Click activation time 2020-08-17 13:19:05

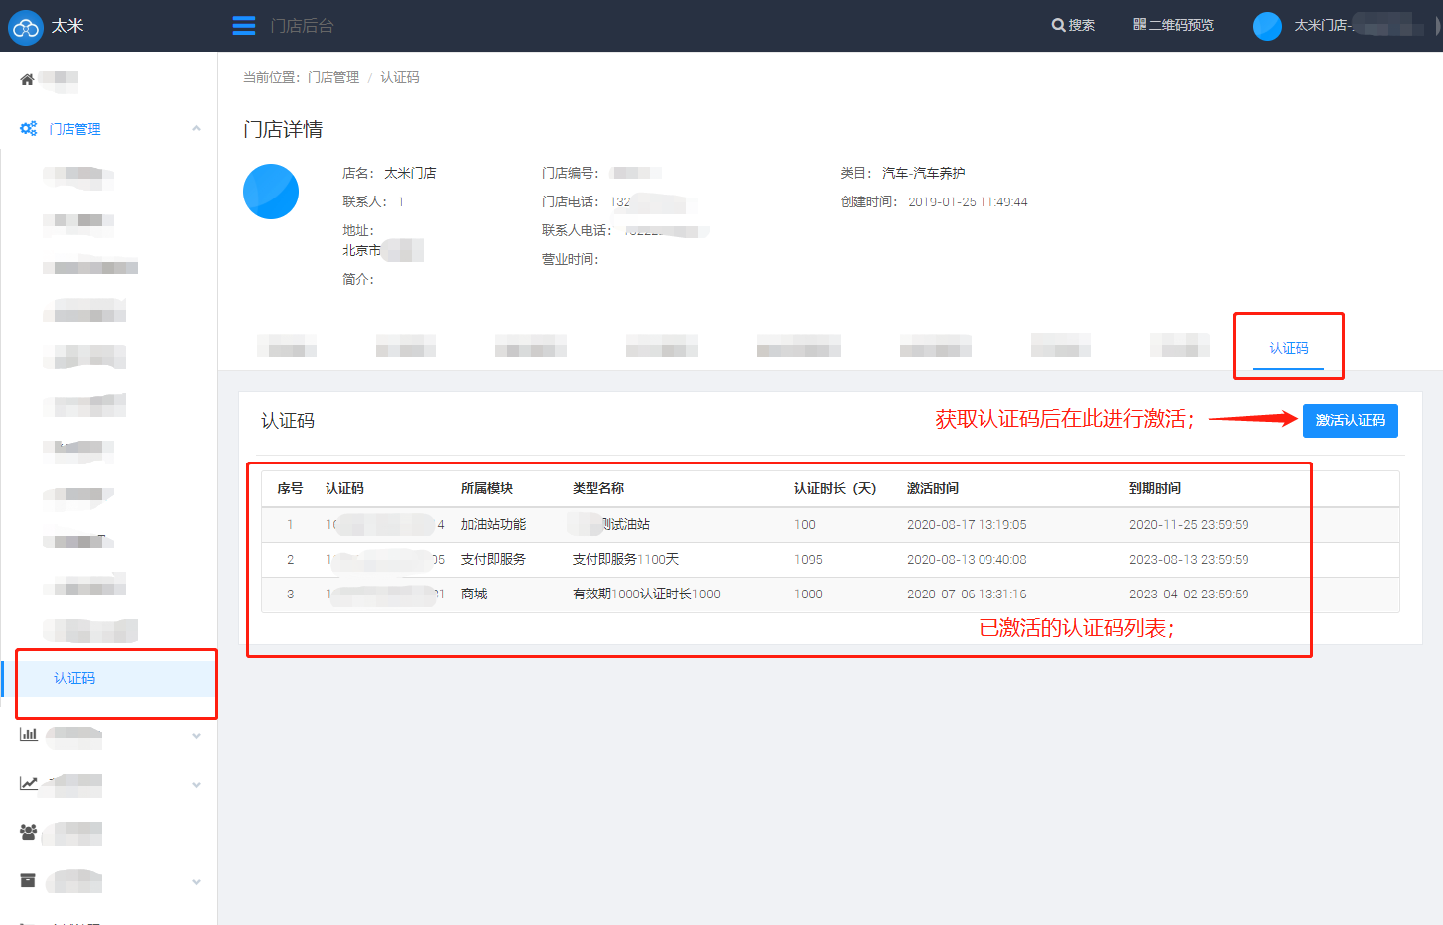tap(967, 524)
